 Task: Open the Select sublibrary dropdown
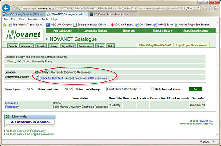point(124,89)
